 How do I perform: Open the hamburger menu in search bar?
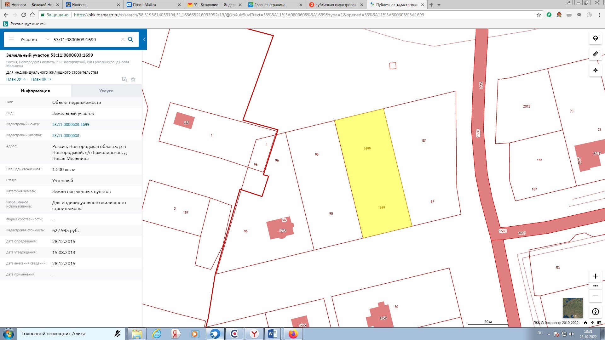pos(11,39)
